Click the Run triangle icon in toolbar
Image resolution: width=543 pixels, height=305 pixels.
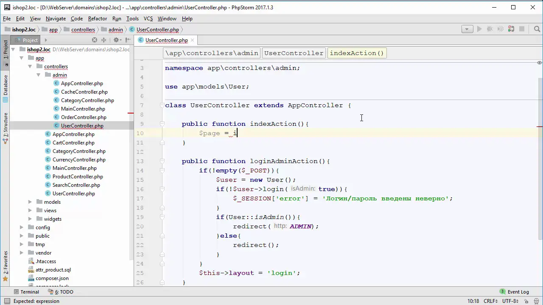click(x=479, y=29)
